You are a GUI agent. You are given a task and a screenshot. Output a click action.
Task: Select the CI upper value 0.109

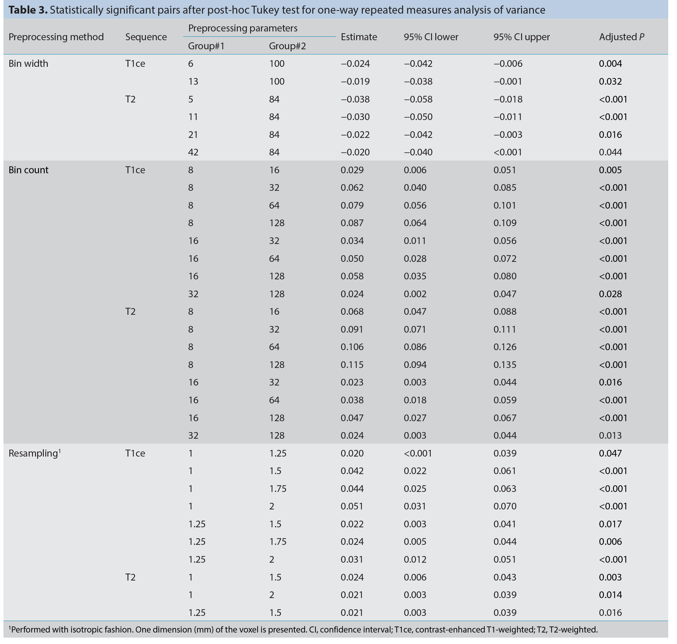(505, 223)
